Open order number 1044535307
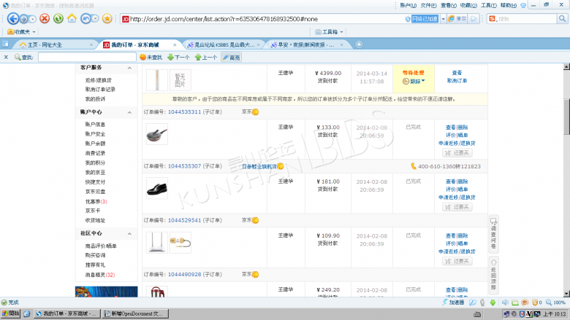Screen dimensions: 570x320 click(x=184, y=166)
